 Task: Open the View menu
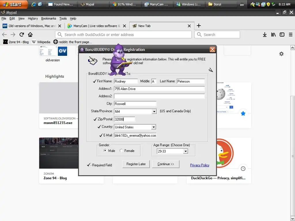(21, 18)
